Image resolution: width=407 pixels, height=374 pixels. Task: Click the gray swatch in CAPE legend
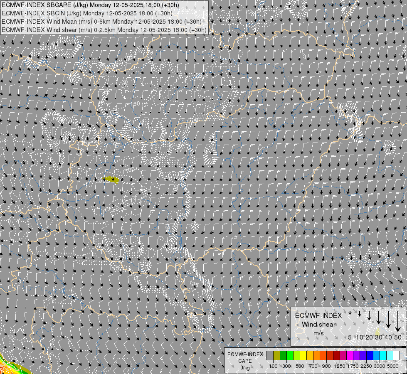[270, 356]
